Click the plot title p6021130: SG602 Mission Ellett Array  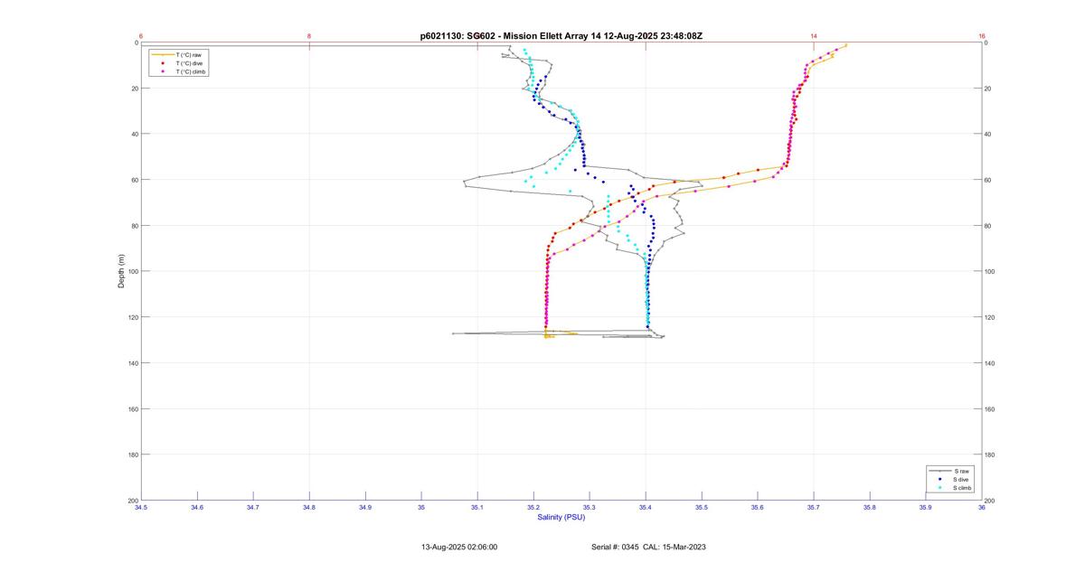coord(561,36)
